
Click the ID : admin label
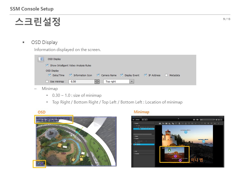[x=136, y=120]
